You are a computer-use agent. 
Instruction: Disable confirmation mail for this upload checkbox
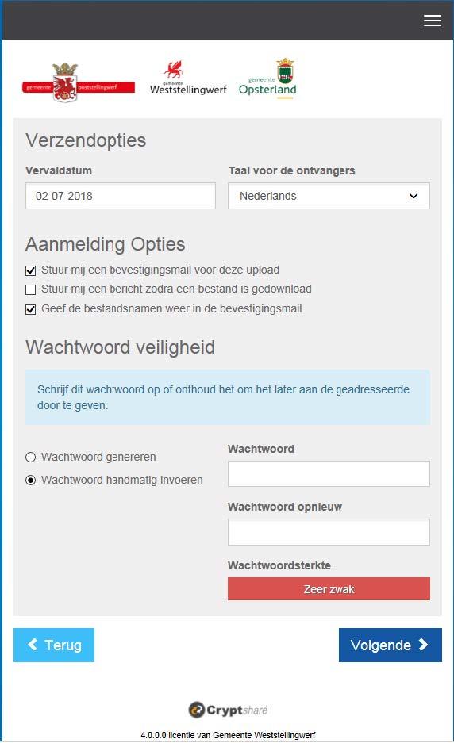point(30,270)
